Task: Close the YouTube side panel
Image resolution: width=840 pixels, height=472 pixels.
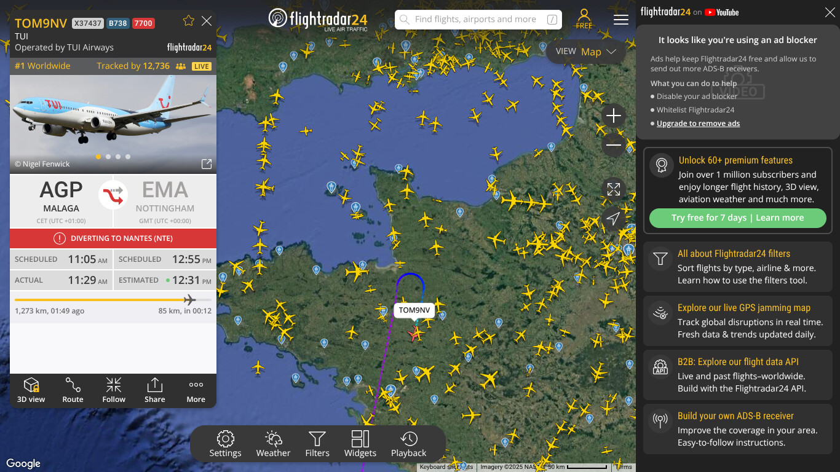Action: pos(829,12)
